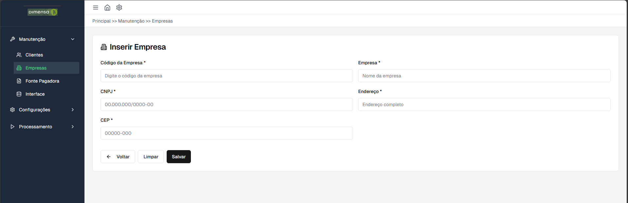Click the Clientes users icon
Image resolution: width=628 pixels, height=203 pixels.
coord(19,55)
